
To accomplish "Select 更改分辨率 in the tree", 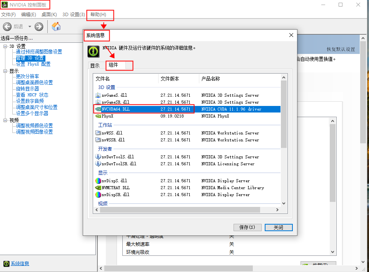I will 28,76.
